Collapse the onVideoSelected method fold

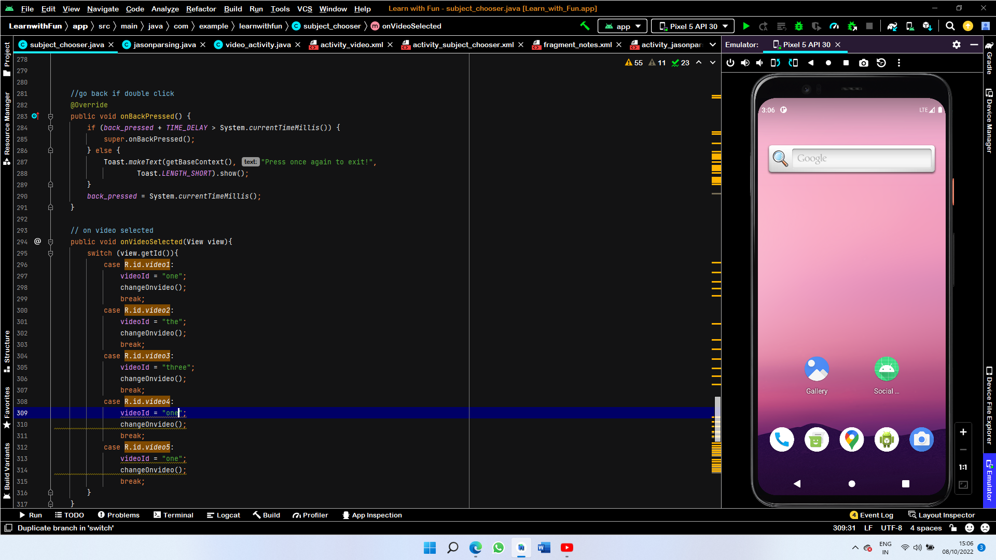pos(50,242)
